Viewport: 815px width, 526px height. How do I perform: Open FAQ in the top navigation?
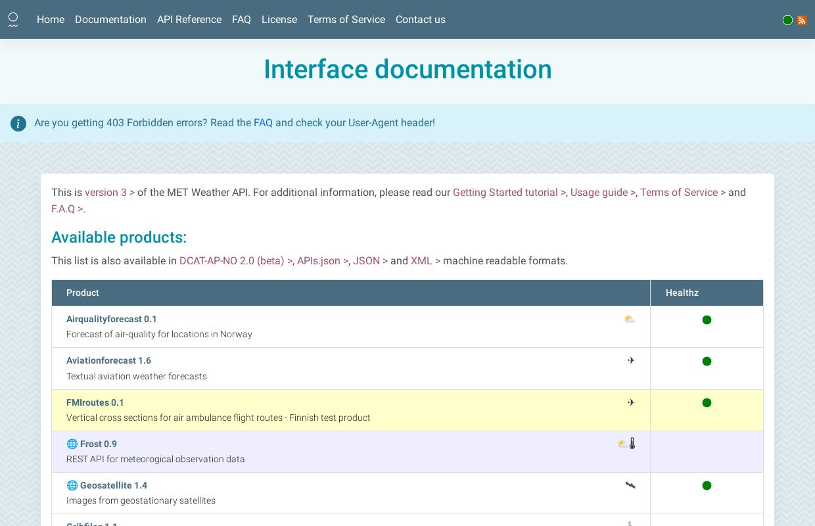tap(241, 20)
